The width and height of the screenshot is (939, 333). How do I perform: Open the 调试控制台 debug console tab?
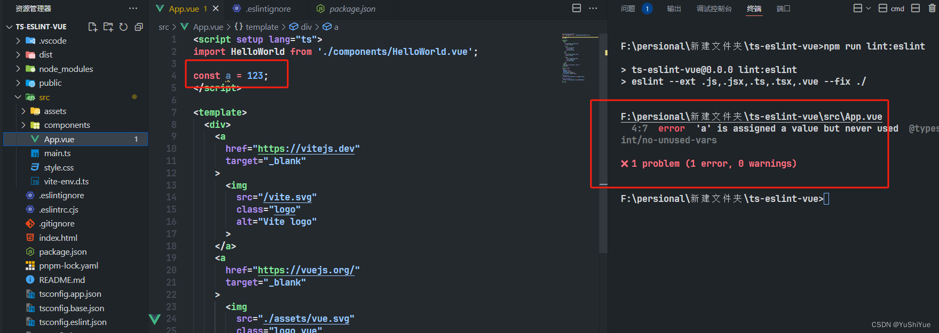coord(714,9)
